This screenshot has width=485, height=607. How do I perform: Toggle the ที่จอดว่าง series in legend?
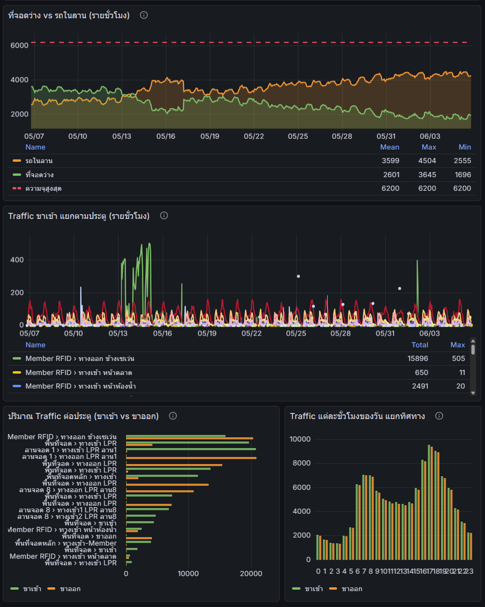point(39,175)
